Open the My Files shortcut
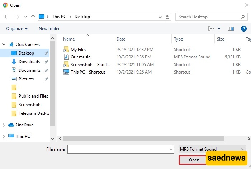 pyautogui.click(x=78, y=50)
